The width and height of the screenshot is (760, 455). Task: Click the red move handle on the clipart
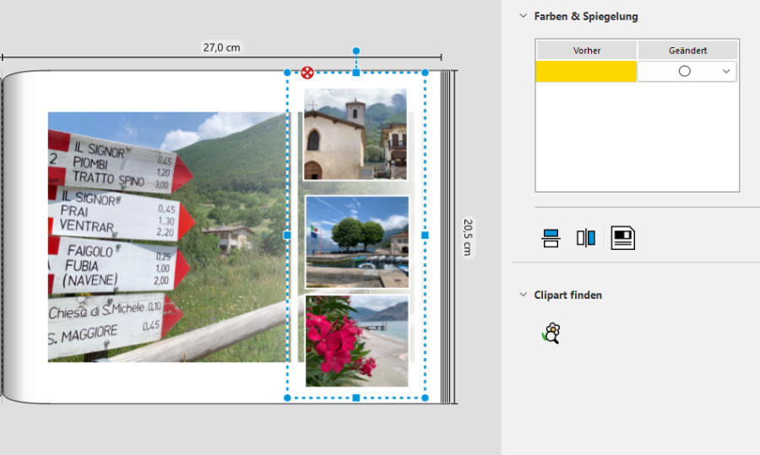[x=307, y=73]
